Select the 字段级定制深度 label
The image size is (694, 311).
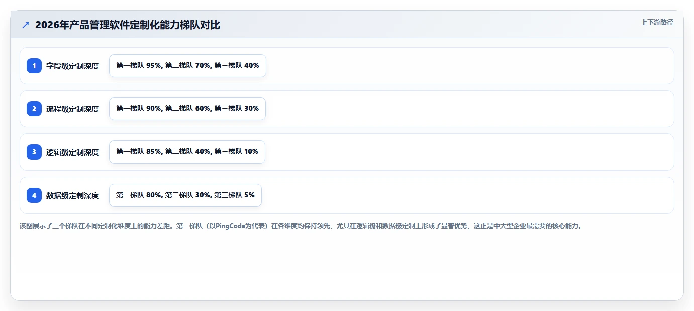(73, 66)
